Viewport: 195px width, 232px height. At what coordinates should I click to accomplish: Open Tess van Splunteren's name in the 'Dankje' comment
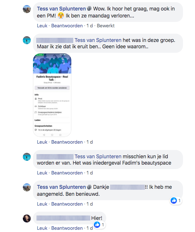click(x=61, y=187)
